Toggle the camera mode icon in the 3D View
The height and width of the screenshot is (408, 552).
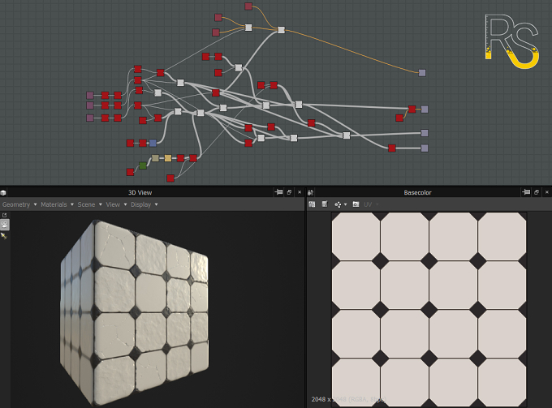pos(5,225)
